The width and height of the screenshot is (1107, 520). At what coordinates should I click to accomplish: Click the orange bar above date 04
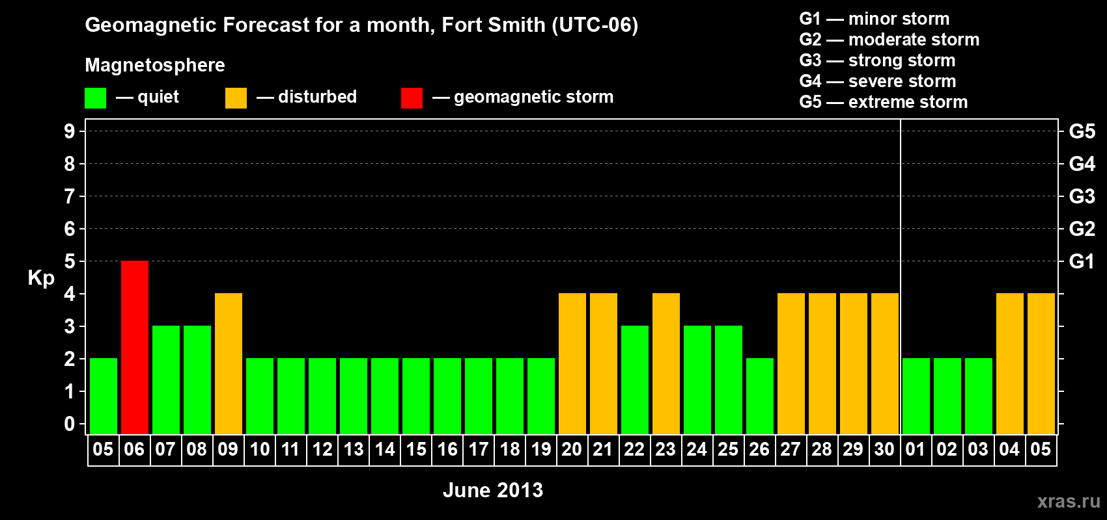(1010, 363)
